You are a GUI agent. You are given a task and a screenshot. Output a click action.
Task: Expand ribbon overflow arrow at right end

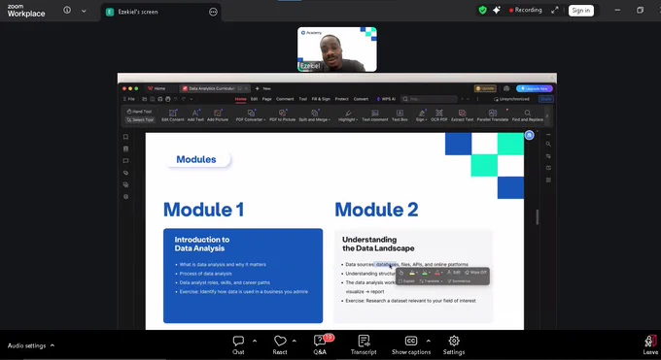tap(547, 115)
